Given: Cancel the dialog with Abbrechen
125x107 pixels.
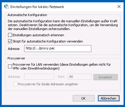Looking at the screenshot, I should 109,98.
